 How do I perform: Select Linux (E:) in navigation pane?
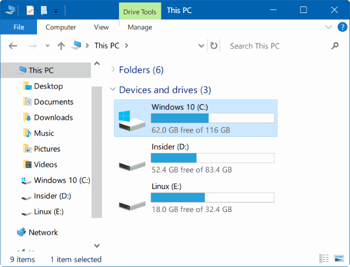click(x=48, y=211)
